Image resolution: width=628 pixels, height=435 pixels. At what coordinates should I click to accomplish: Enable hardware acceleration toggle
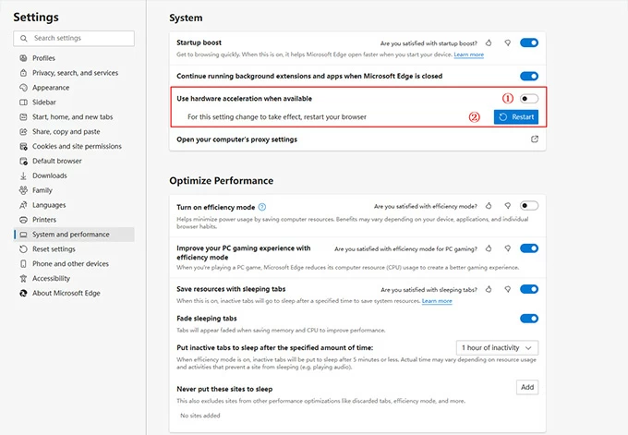(x=528, y=98)
